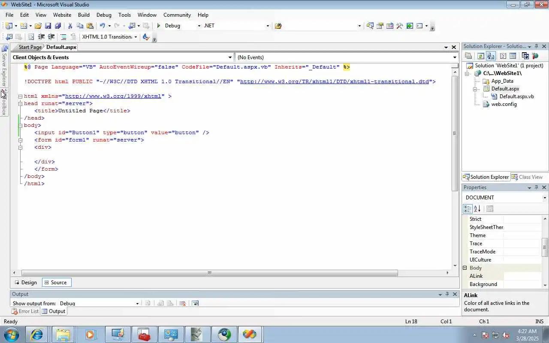Follow the www.w3.org/1999/xhtml link in code
549x343 pixels.
point(113,96)
